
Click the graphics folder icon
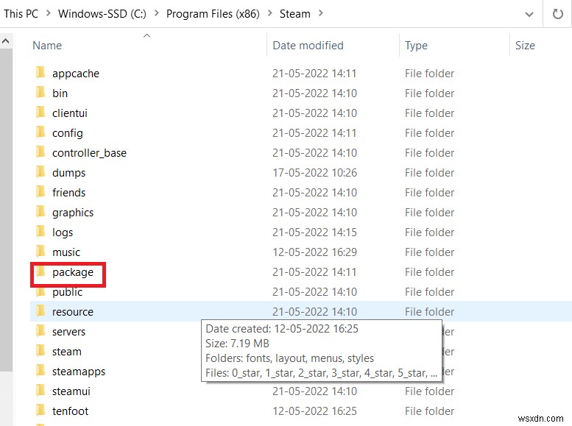[40, 212]
